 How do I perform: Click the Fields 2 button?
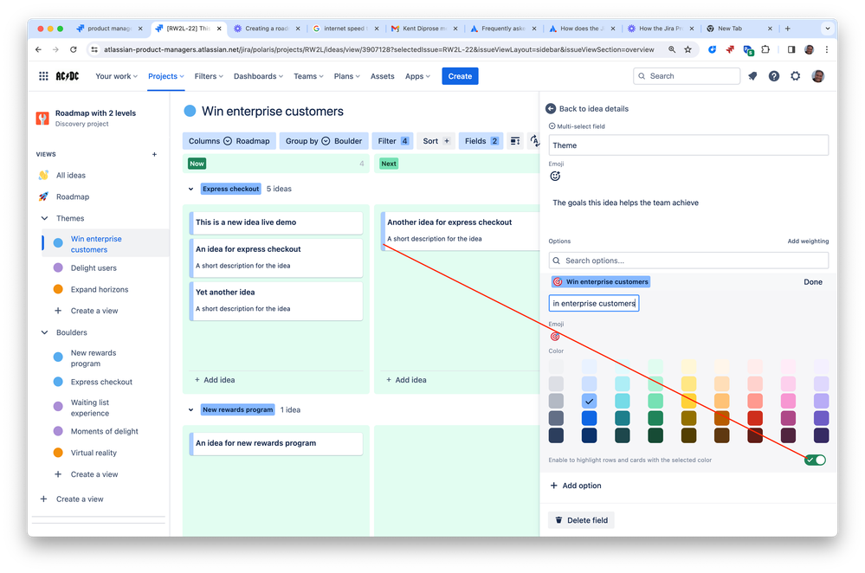tap(481, 141)
